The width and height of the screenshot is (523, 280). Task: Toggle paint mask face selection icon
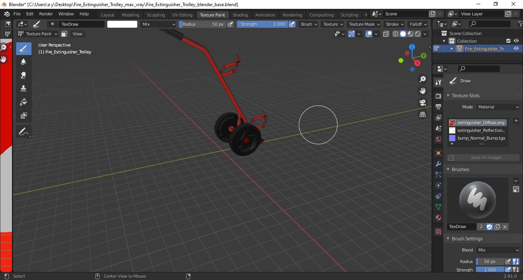click(x=64, y=34)
